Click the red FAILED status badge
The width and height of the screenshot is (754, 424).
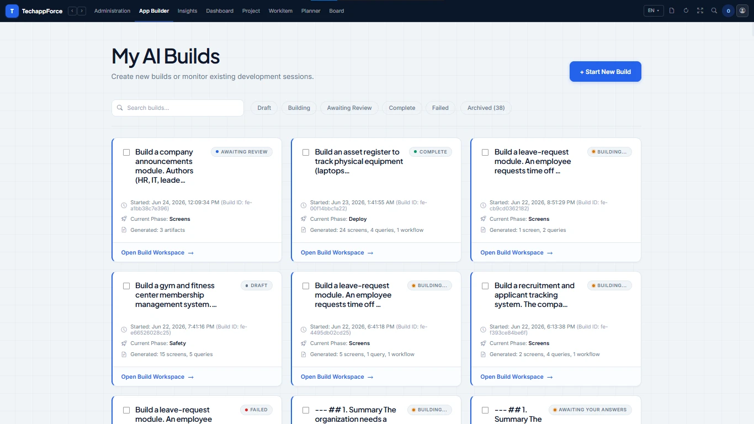[x=257, y=410]
